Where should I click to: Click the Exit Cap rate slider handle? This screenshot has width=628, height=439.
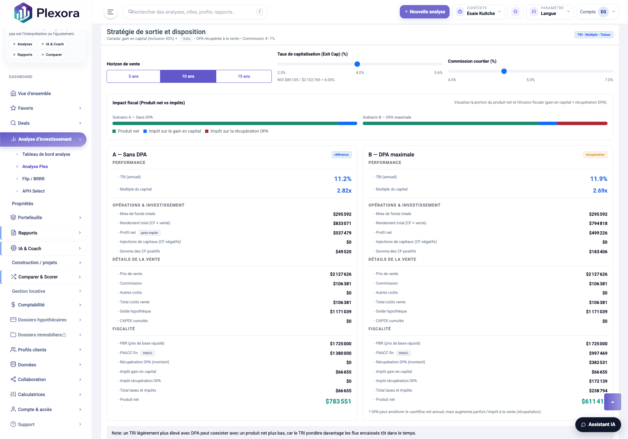coord(357,64)
